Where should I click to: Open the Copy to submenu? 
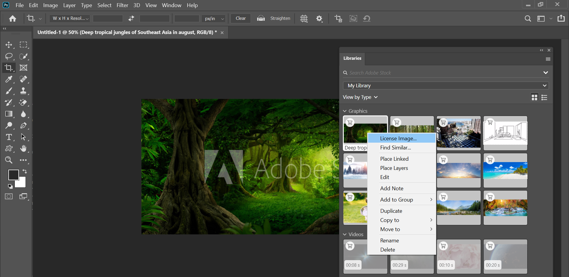402,220
